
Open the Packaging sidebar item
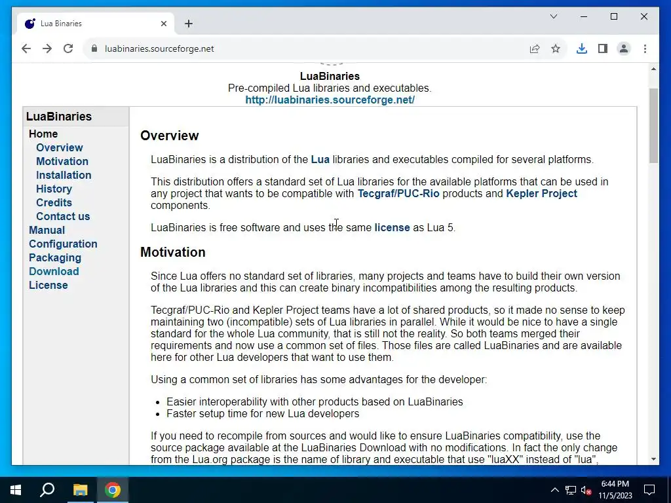tap(55, 257)
